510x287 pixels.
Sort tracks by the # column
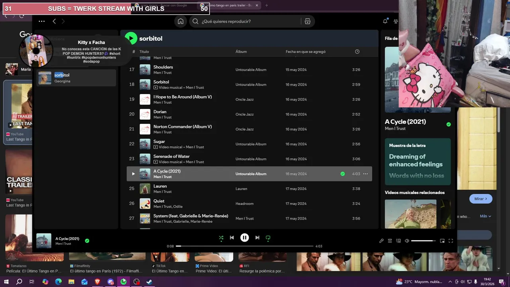134,51
